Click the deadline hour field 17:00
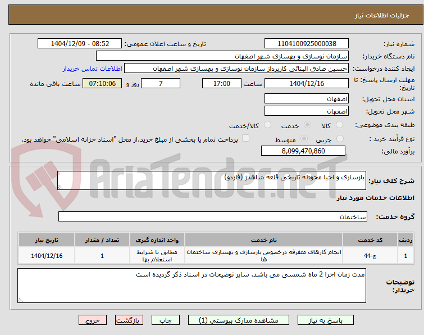 pos(222,83)
